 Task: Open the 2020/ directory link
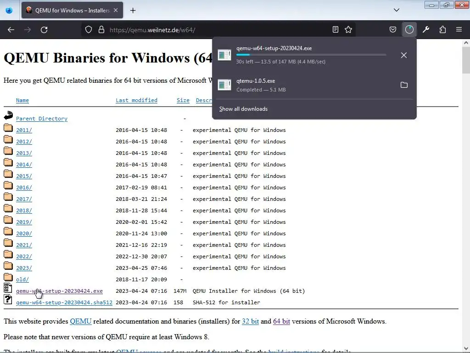click(24, 233)
